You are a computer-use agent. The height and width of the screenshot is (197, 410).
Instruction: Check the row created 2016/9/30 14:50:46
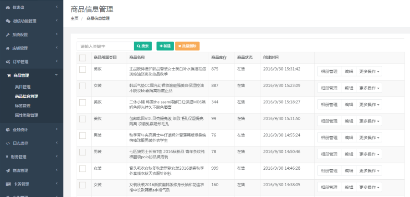[x=82, y=152]
